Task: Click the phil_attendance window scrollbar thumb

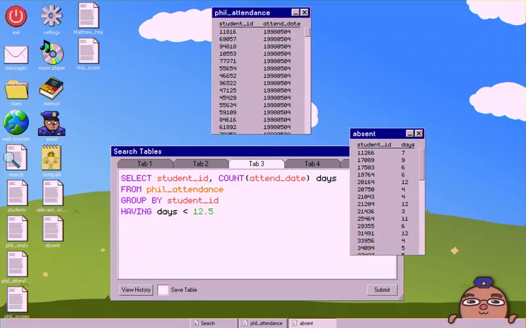Action: click(x=307, y=32)
